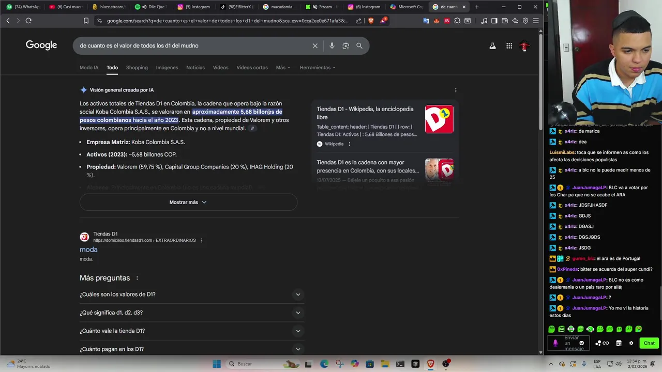Image resolution: width=662 pixels, height=372 pixels.
Task: Reload the page in Brave
Action: click(x=28, y=21)
